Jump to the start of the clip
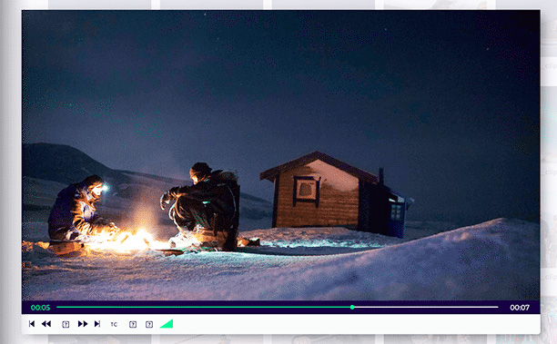The height and width of the screenshot is (344, 557). pyautogui.click(x=32, y=324)
